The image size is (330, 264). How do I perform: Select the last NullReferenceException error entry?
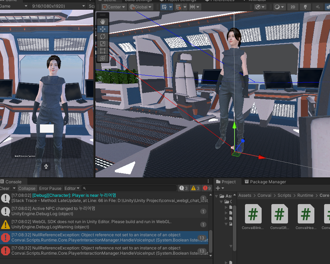pyautogui.click(x=104, y=251)
